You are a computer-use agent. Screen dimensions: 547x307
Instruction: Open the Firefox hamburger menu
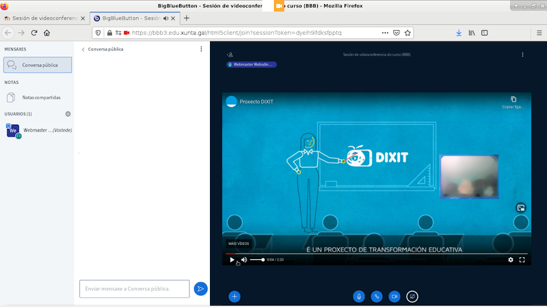click(539, 33)
